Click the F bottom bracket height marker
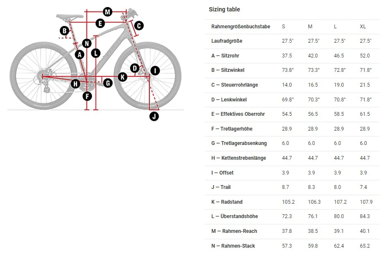Image resolution: width=389 pixels, height=254 pixels. point(87,96)
